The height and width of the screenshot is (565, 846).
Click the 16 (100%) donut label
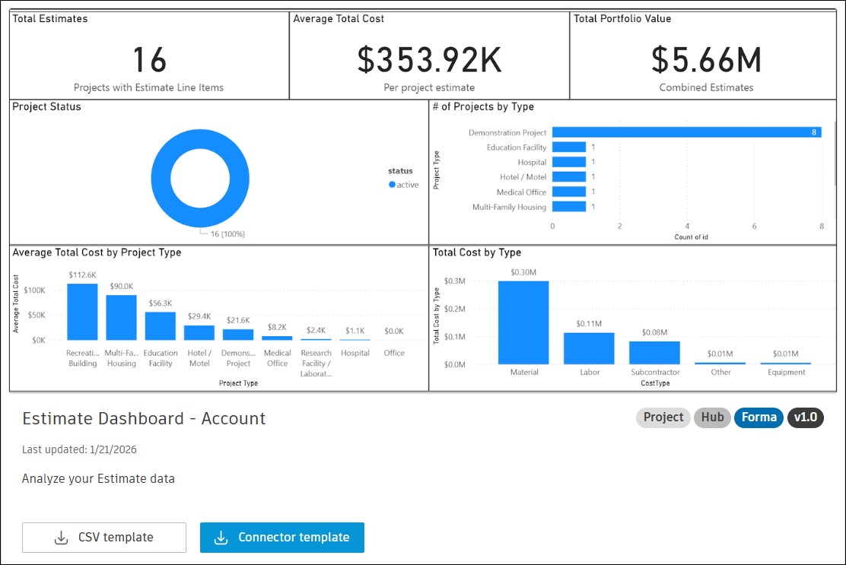point(227,234)
